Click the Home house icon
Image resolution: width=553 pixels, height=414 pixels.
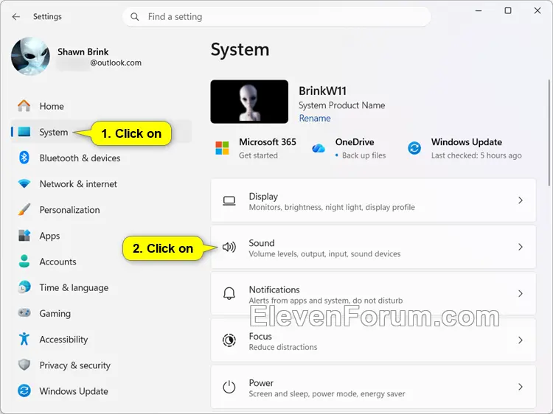coord(24,105)
